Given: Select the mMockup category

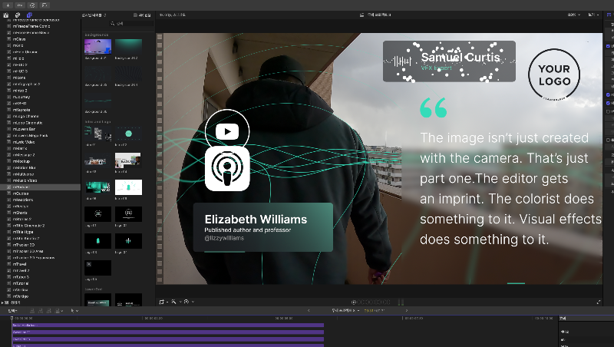Looking at the screenshot, I should (x=21, y=161).
